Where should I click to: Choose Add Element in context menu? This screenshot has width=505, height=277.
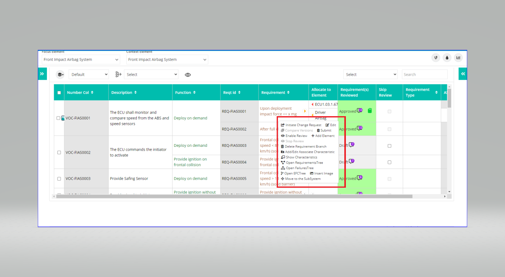[x=323, y=136]
